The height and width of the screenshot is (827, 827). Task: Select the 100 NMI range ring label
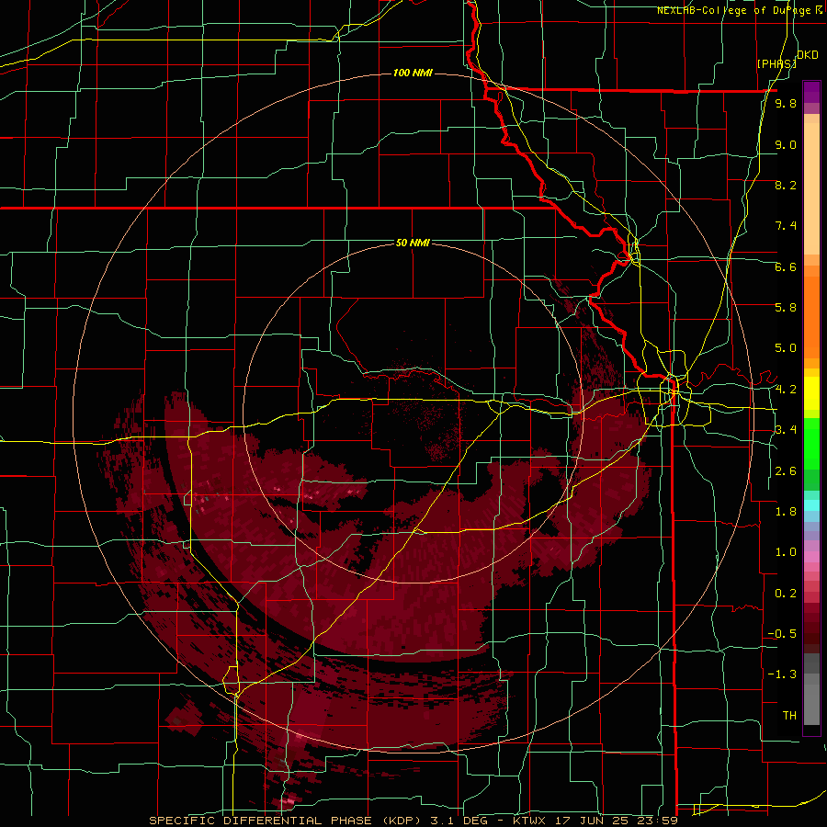pos(413,73)
